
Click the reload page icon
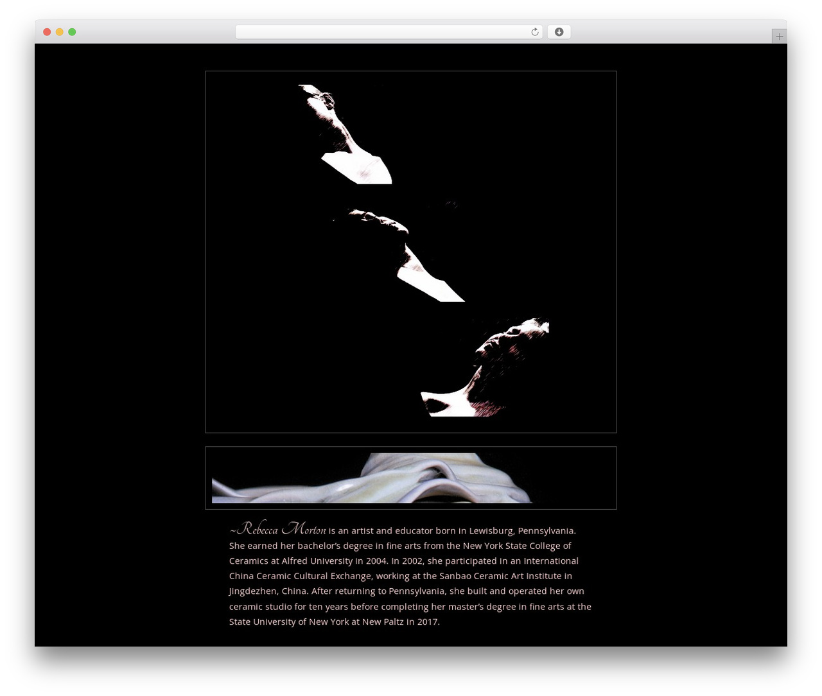click(x=534, y=32)
